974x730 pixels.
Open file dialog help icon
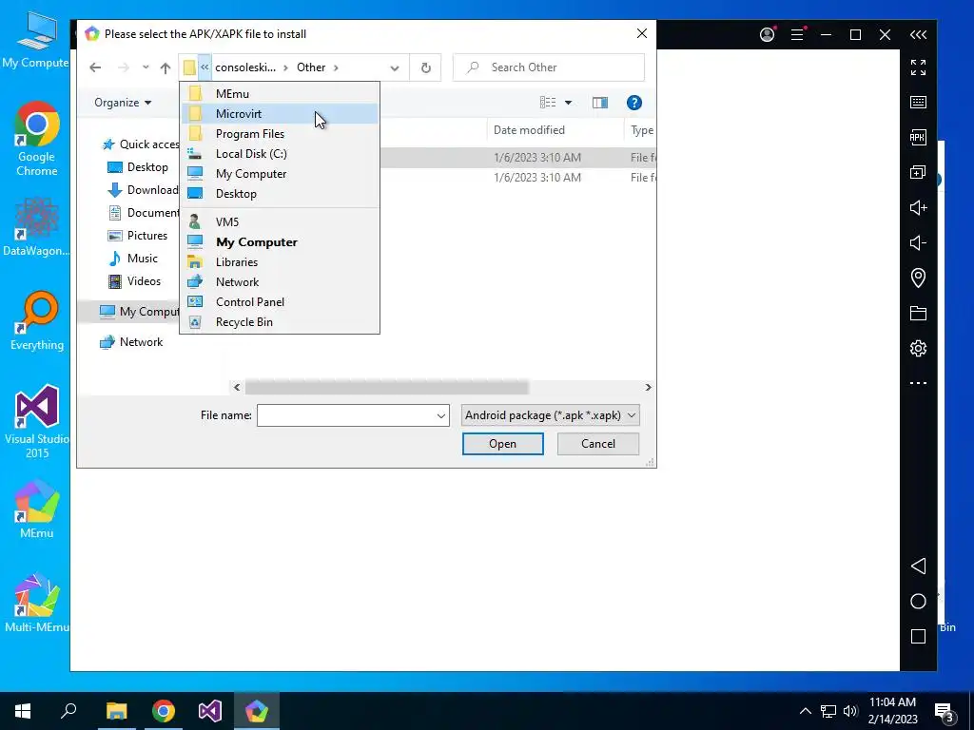633,103
